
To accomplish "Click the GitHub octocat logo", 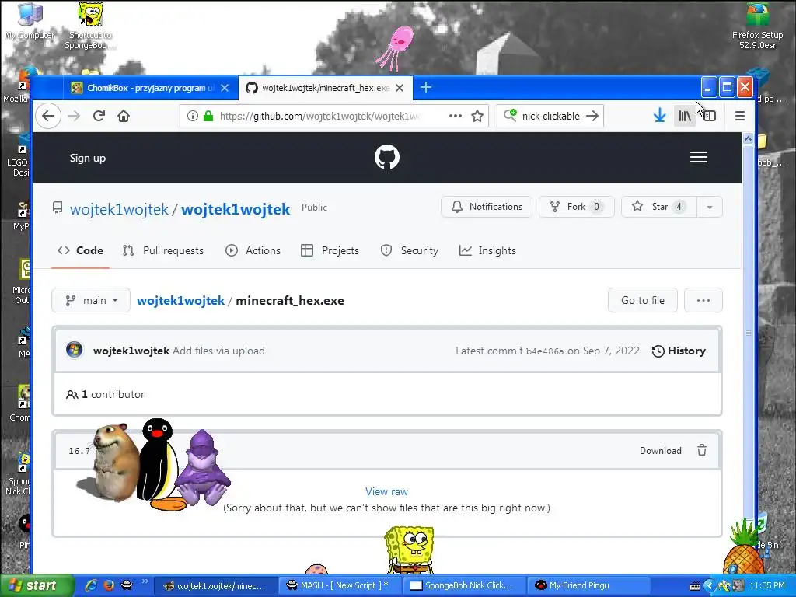I will point(387,157).
